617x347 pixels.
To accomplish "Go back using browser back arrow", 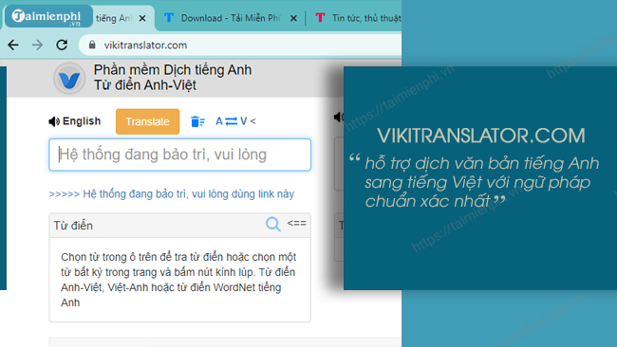I will coord(13,46).
